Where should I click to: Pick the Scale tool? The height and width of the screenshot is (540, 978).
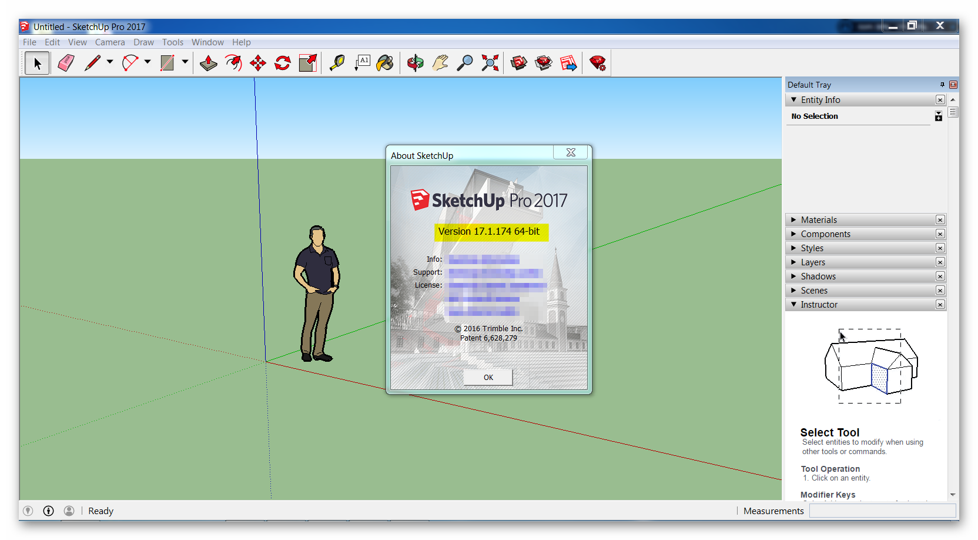pos(308,63)
